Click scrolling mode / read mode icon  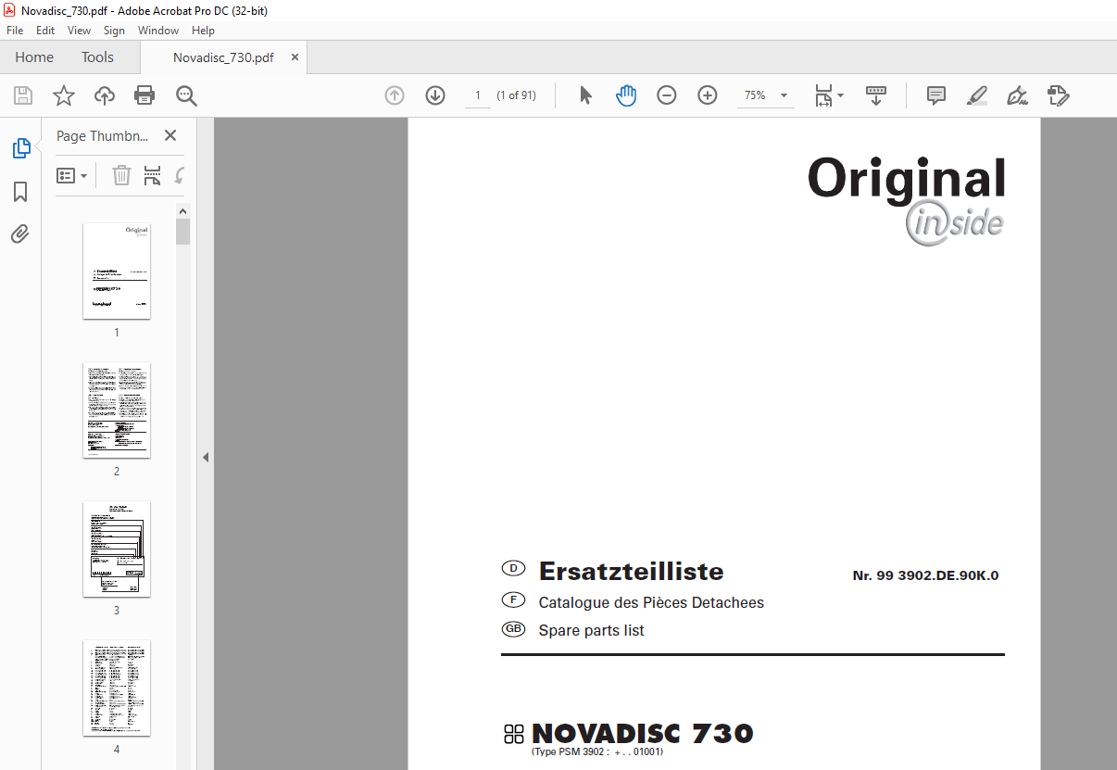(x=875, y=95)
